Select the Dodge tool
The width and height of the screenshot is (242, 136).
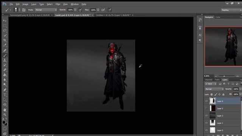(5, 85)
